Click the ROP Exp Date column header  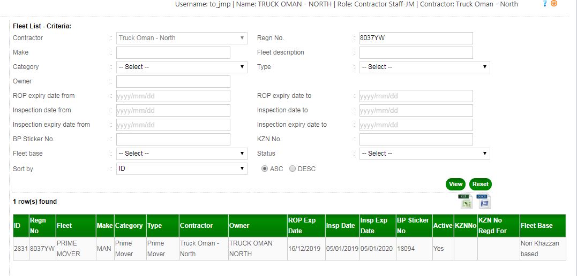pyautogui.click(x=302, y=226)
